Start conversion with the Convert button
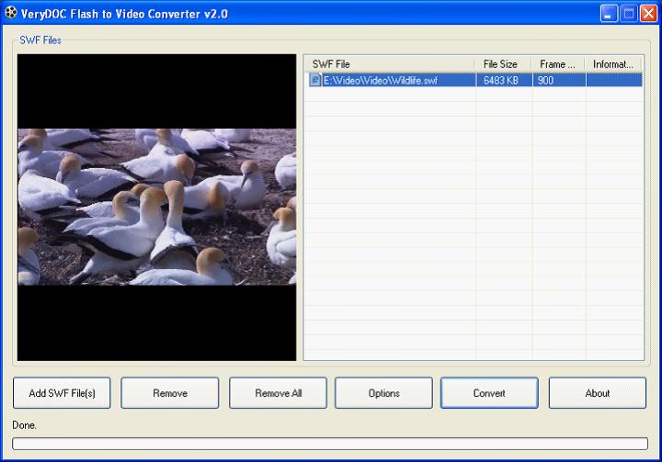Image resolution: width=662 pixels, height=462 pixels. (489, 393)
